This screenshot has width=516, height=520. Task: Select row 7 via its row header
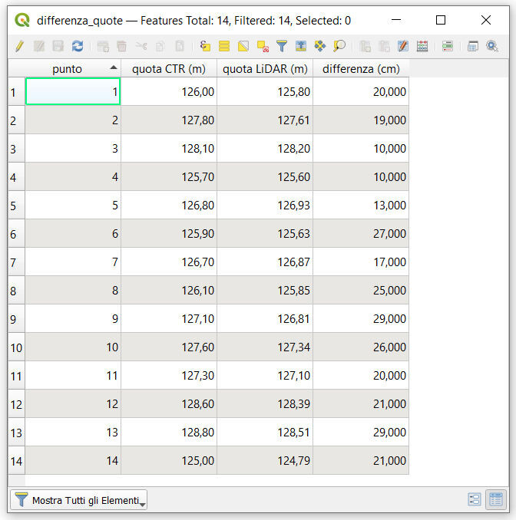click(16, 262)
